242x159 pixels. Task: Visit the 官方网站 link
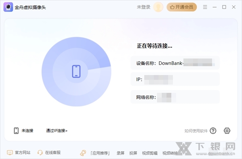(23, 153)
